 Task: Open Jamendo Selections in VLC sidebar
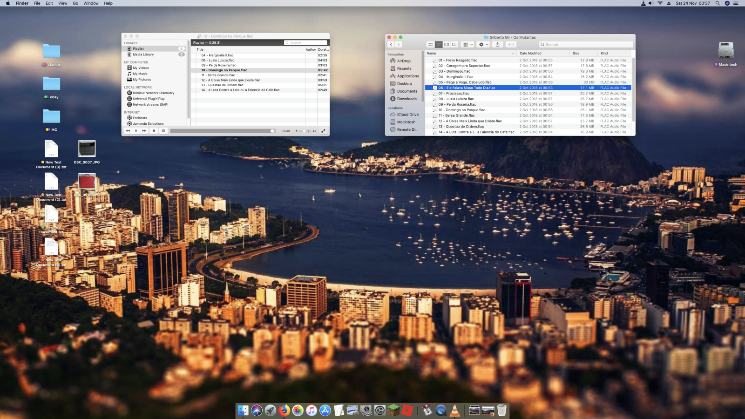pos(148,124)
